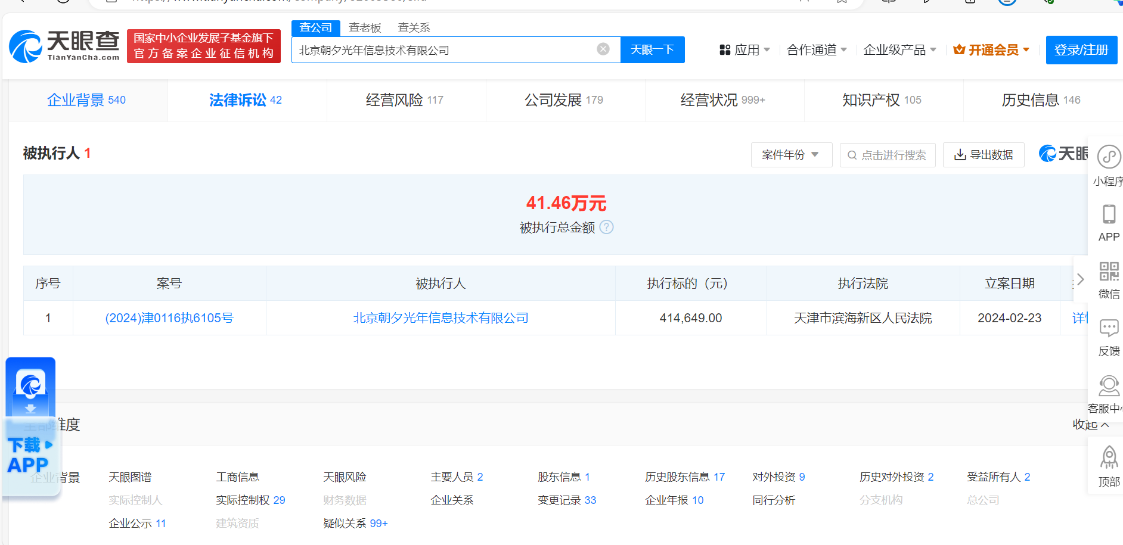Screen dimensions: 1123x545
Task: Click the 登录/注册 button
Action: [x=1081, y=50]
